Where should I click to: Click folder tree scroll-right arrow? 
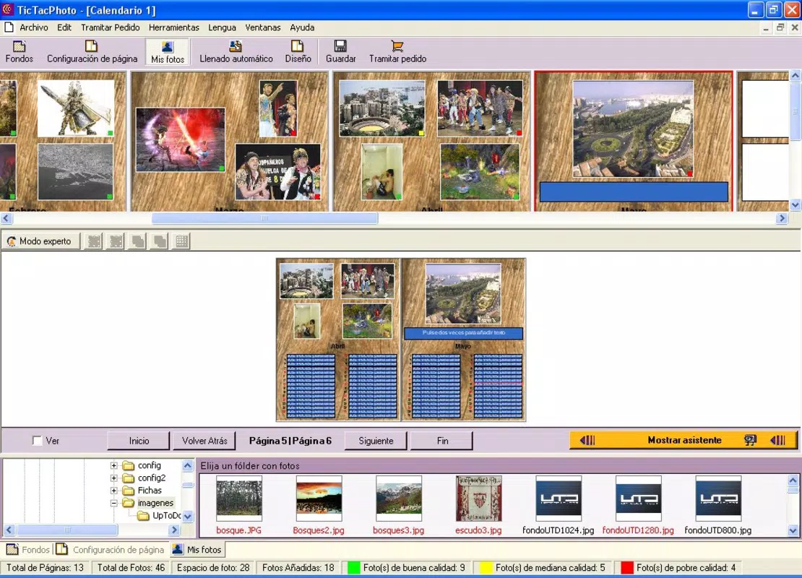pos(174,530)
